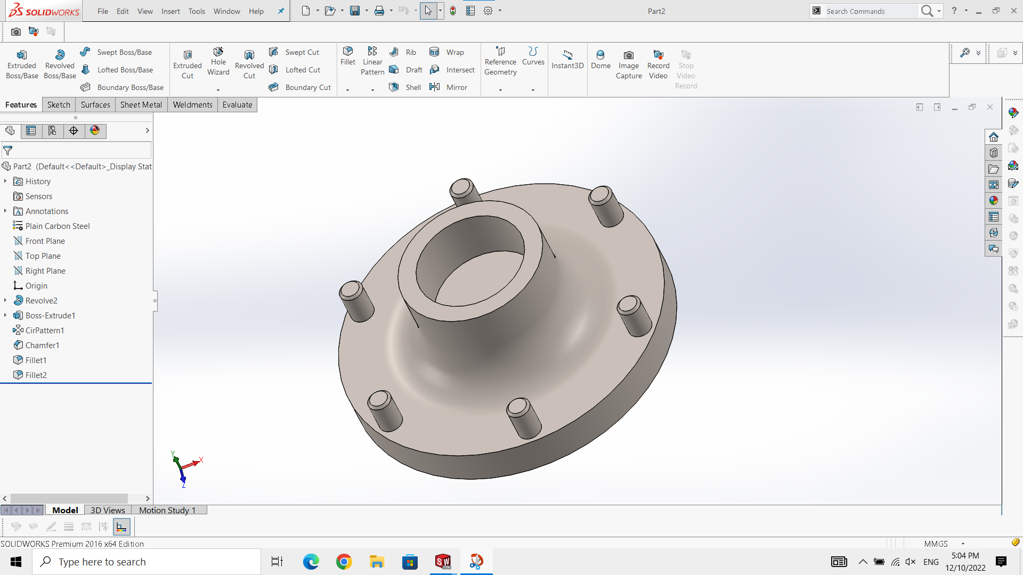1023x575 pixels.
Task: Click the Swept Cut tool
Action: pyautogui.click(x=294, y=52)
